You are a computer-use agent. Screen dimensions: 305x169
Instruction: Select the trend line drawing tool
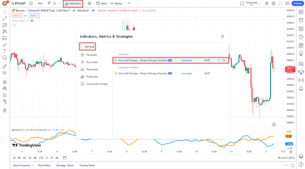click(x=5, y=18)
